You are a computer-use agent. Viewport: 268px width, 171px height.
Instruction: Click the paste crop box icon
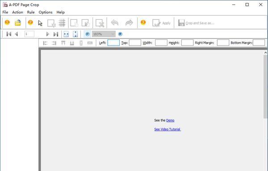(x=85, y=23)
